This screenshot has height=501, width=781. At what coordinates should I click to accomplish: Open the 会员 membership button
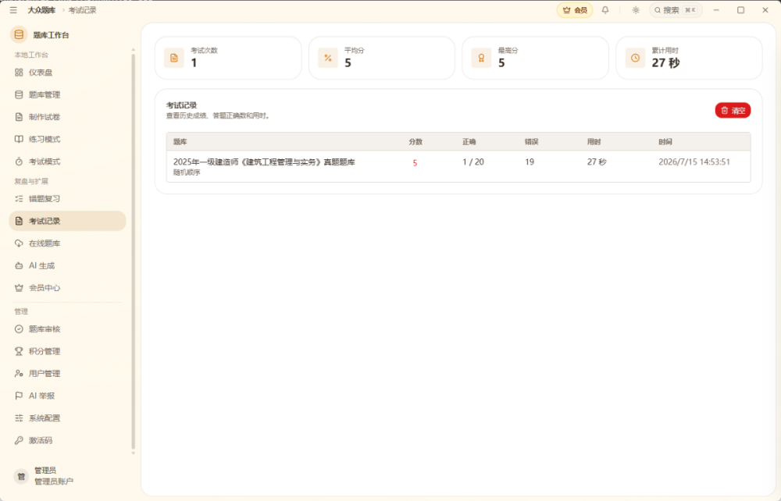click(x=575, y=10)
